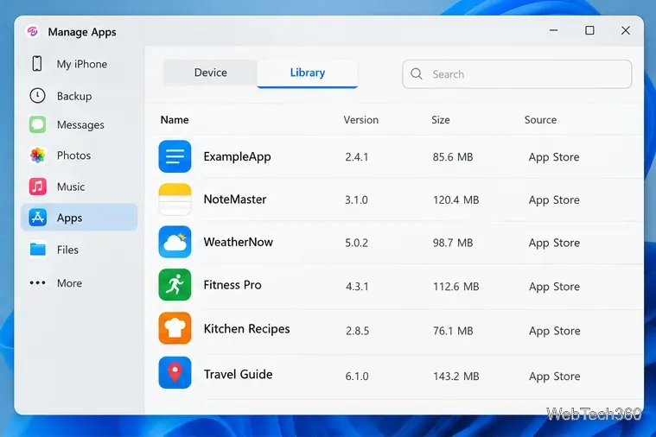Minimize the Manage Apps window
The height and width of the screenshot is (437, 656).
[553, 30]
